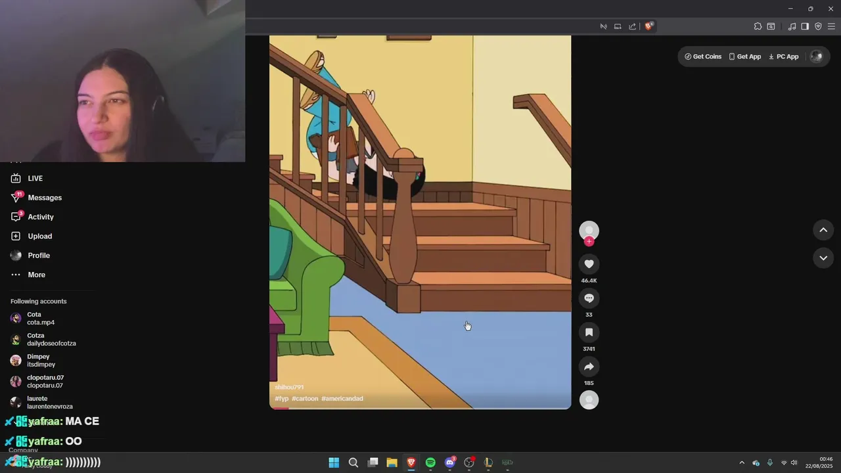The width and height of the screenshot is (841, 473).
Task: Open Cotza dailydoseofcotza account
Action: 43,340
